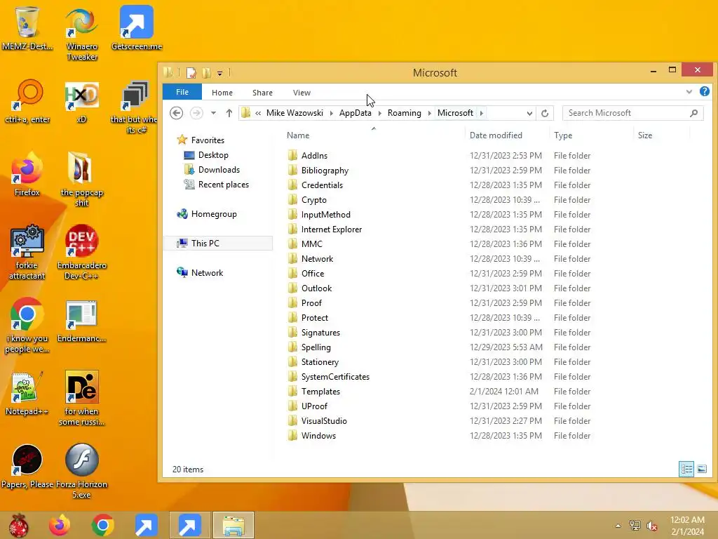718x539 pixels.
Task: Sort by the Name column header
Action: pyautogui.click(x=374, y=135)
